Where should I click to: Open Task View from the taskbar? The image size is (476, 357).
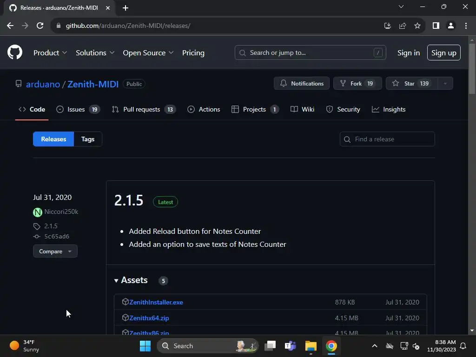pyautogui.click(x=270, y=346)
